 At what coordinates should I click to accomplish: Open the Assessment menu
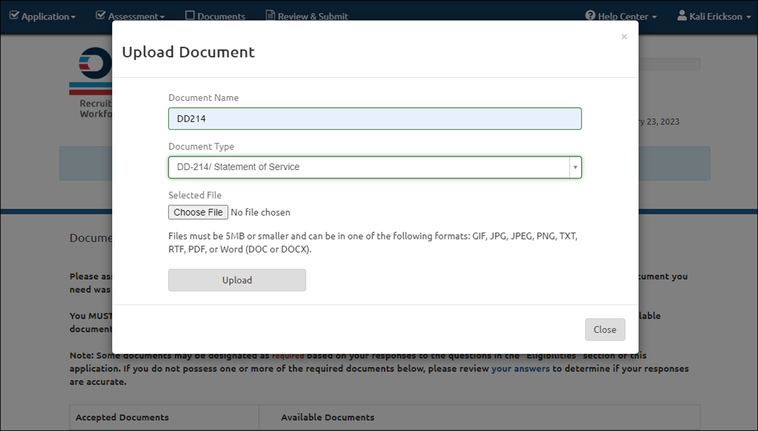[131, 16]
